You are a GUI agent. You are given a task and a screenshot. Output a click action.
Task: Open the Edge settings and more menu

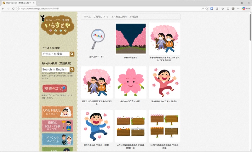point(238,8)
